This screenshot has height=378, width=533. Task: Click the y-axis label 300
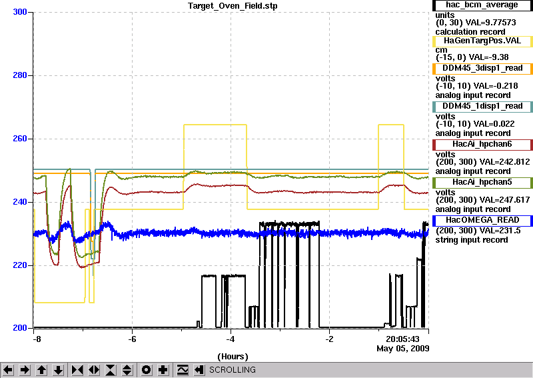(20, 12)
